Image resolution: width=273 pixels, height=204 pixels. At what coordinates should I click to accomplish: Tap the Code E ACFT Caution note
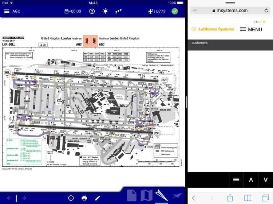click(x=90, y=161)
